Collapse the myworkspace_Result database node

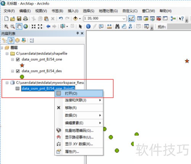7,83
